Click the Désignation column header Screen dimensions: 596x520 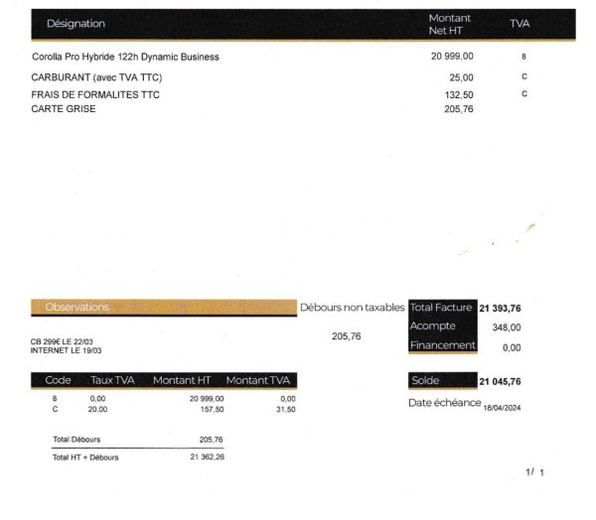75,24
